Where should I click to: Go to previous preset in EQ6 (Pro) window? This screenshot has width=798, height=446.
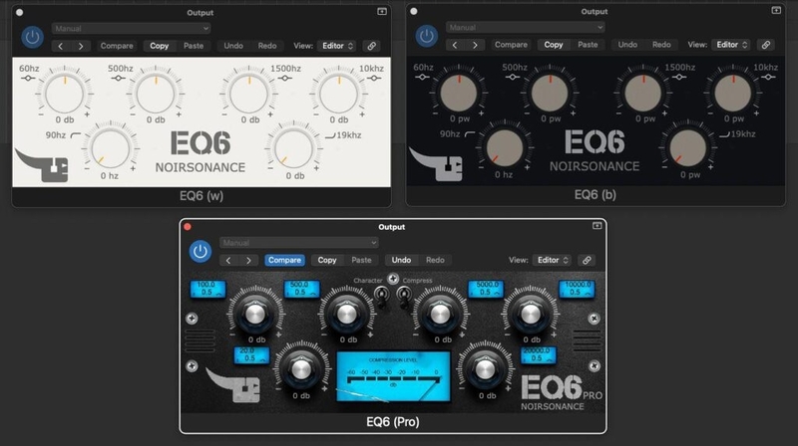[228, 261]
